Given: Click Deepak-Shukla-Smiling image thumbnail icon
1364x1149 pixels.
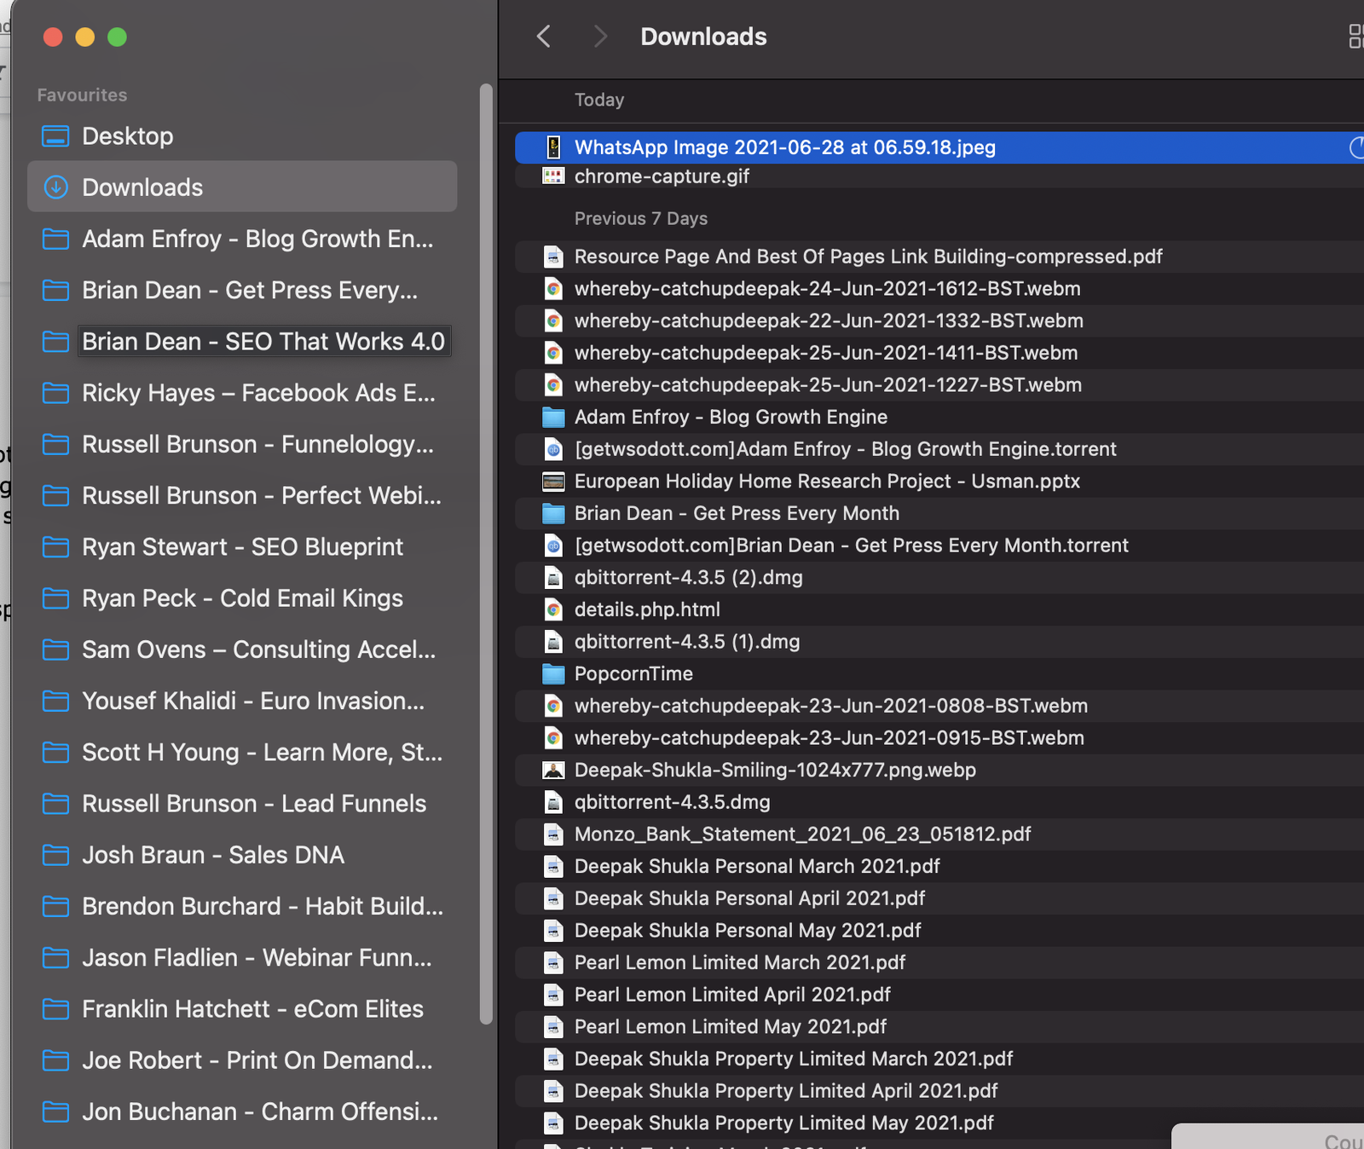Looking at the screenshot, I should pos(553,771).
